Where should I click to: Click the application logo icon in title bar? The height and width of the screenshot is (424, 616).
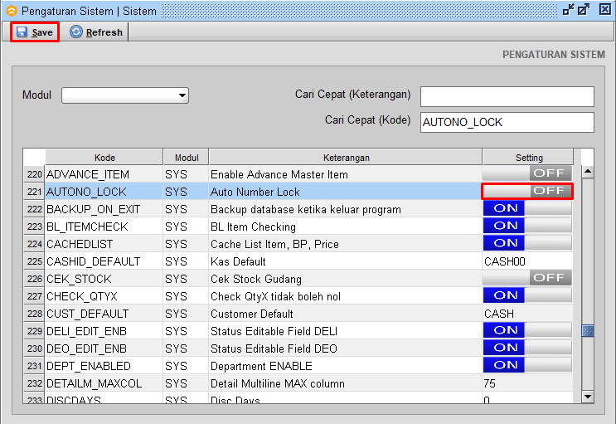pyautogui.click(x=12, y=11)
